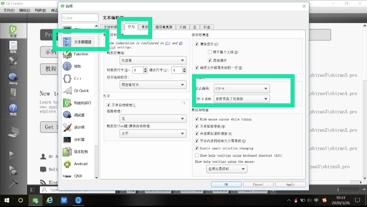
Task: Select the 文本编辑器 category icon
Action: coord(67,42)
